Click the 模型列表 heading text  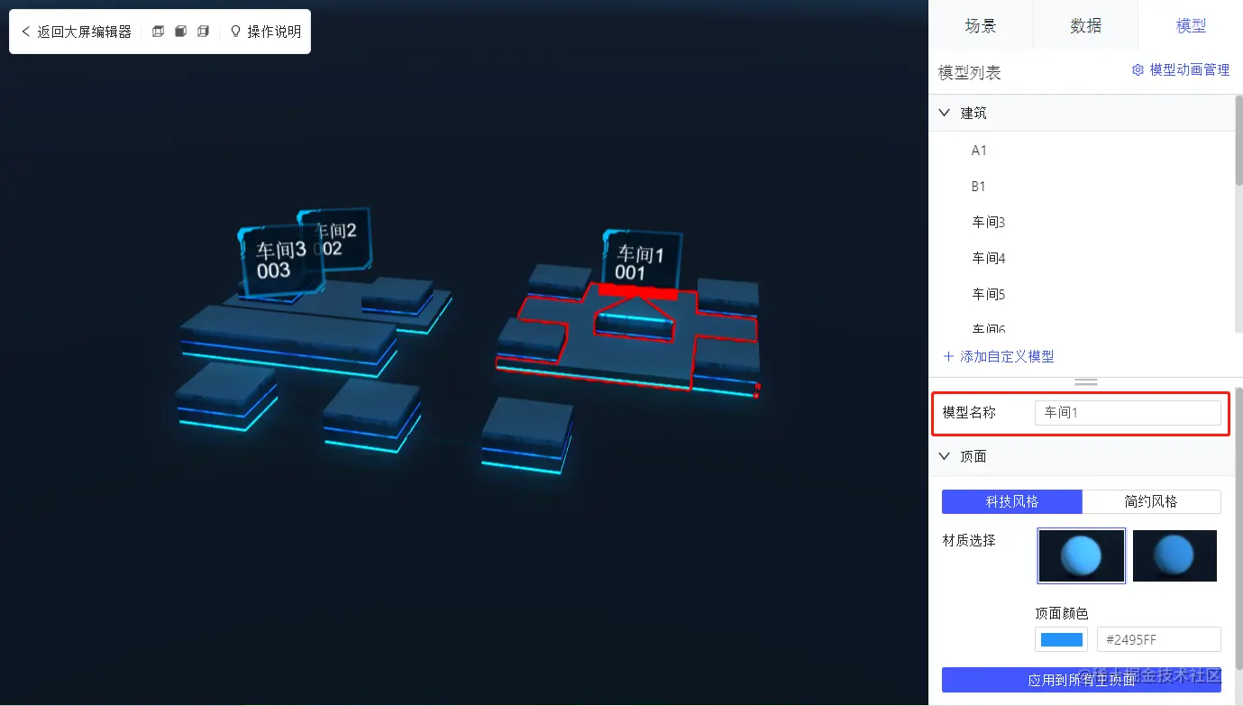coord(969,73)
